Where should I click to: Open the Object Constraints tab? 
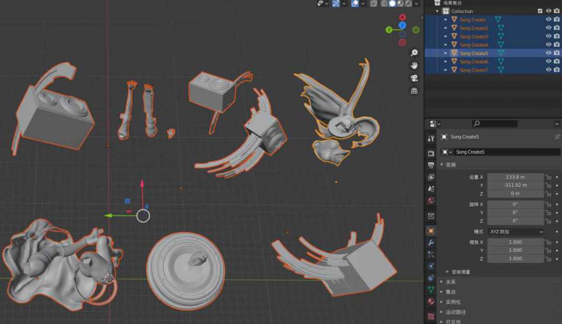coord(431,278)
